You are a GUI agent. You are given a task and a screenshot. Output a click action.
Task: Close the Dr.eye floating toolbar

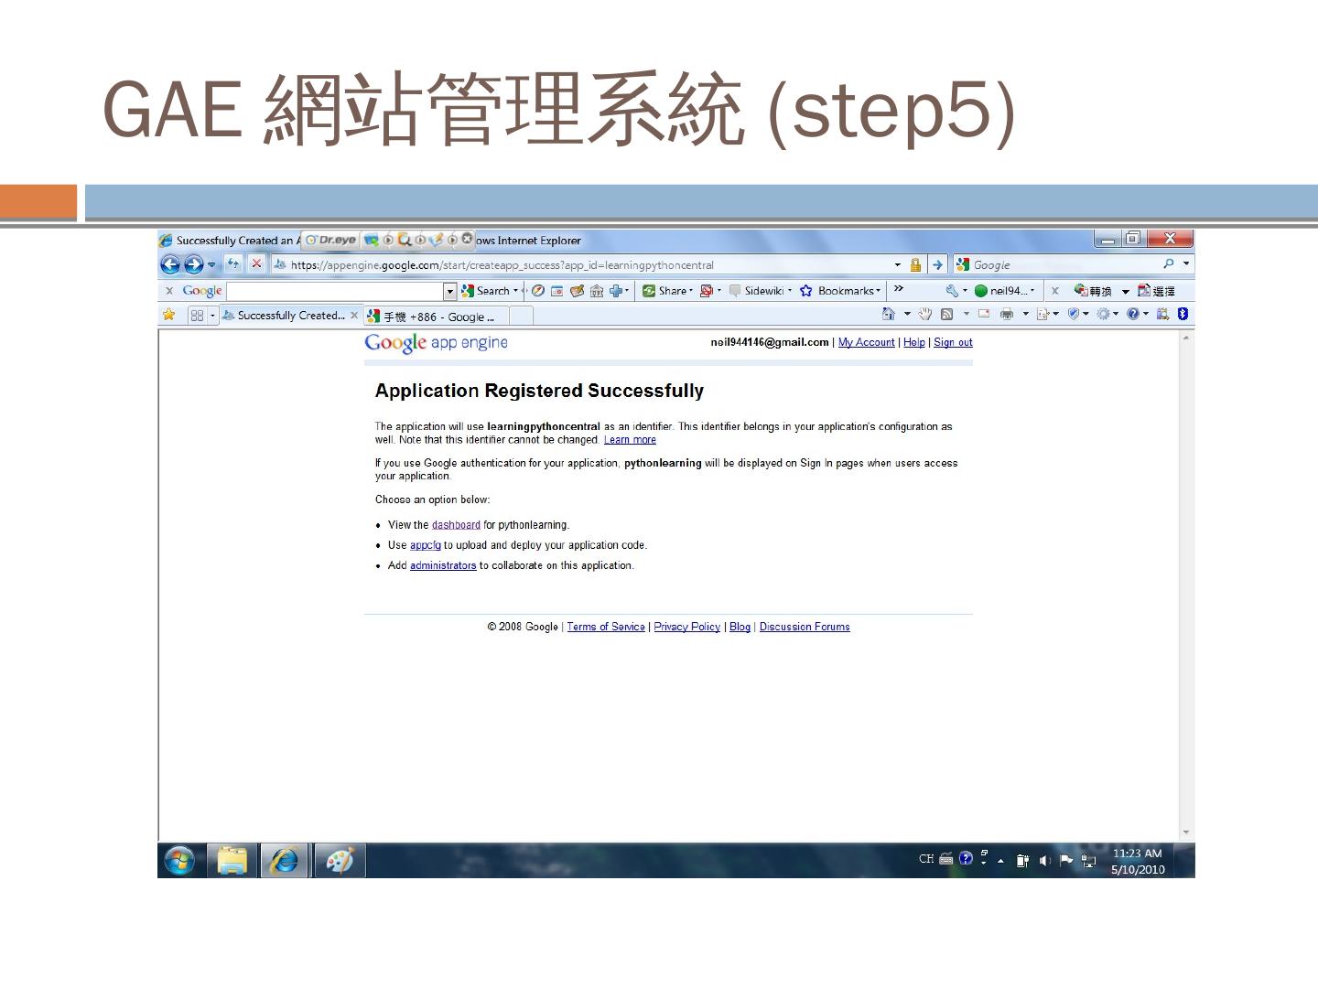pyautogui.click(x=467, y=240)
